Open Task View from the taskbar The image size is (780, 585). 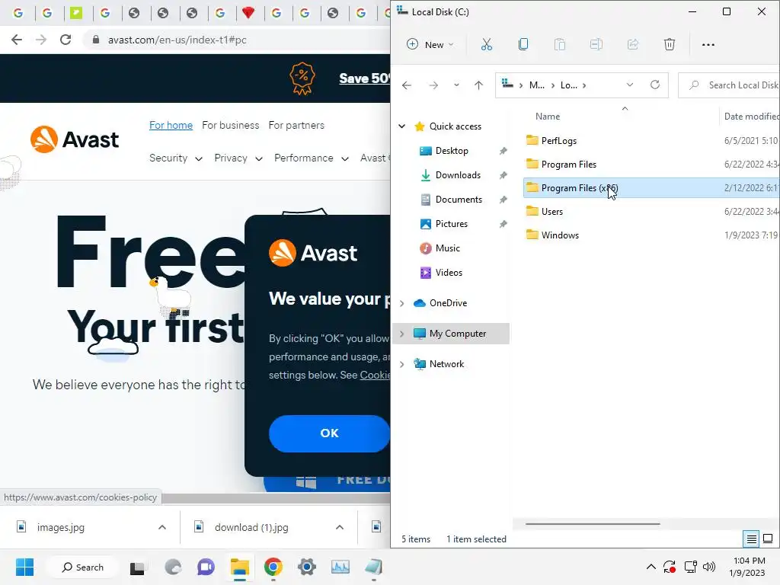[137, 567]
